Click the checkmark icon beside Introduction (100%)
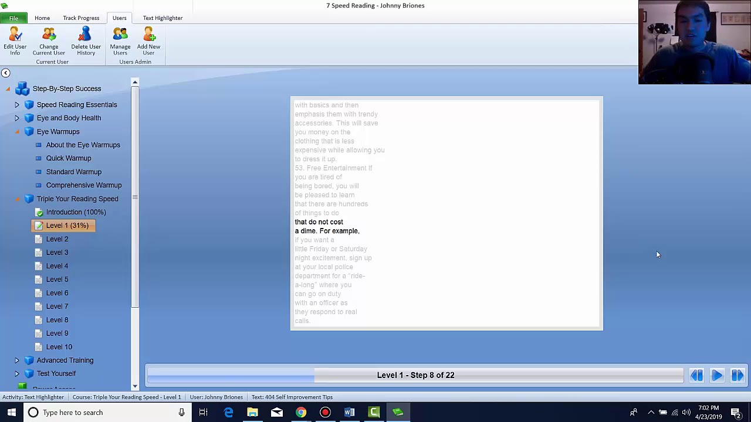The width and height of the screenshot is (751, 422). [x=39, y=212]
